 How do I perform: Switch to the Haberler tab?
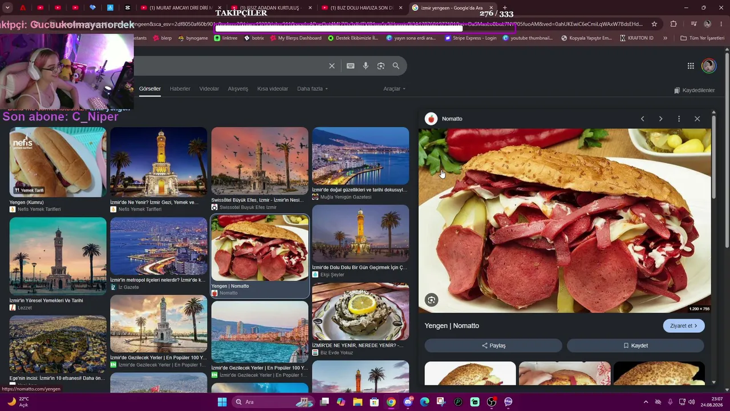(x=180, y=89)
